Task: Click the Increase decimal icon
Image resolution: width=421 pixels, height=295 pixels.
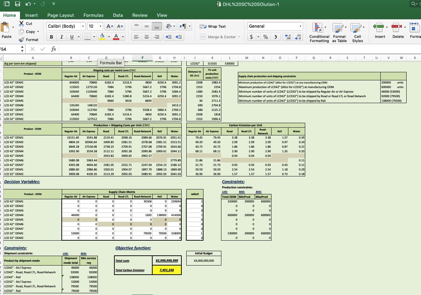Action: point(288,37)
